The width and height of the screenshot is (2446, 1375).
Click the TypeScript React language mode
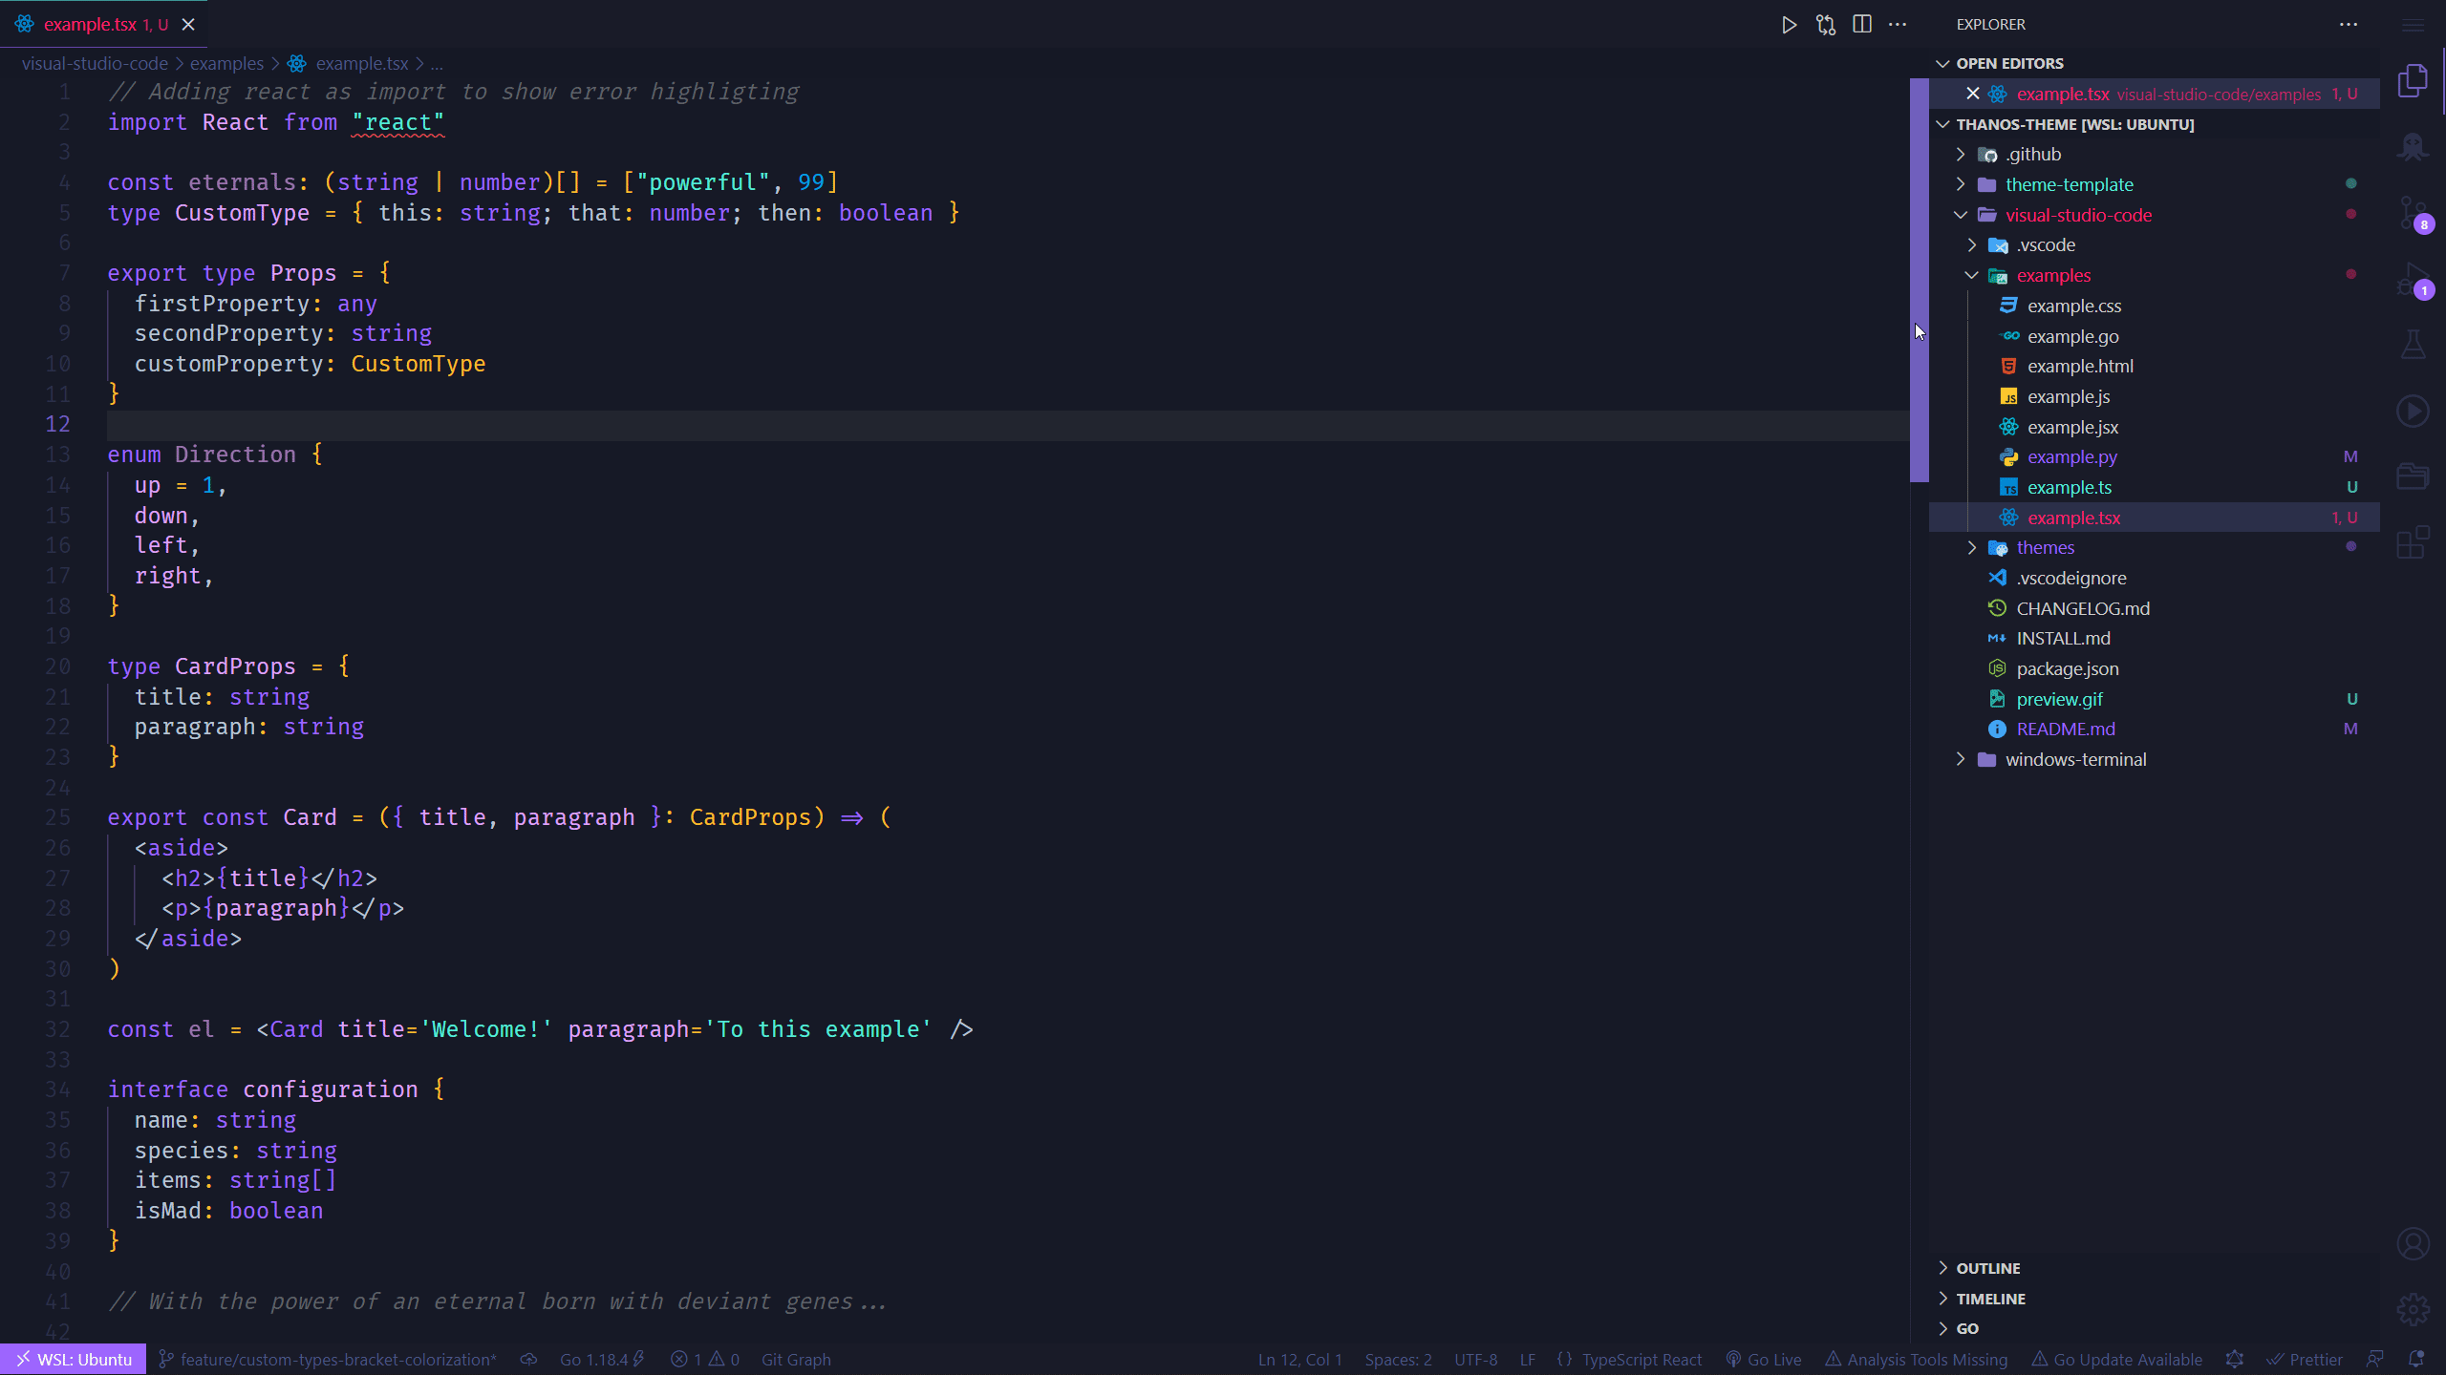click(x=1641, y=1359)
